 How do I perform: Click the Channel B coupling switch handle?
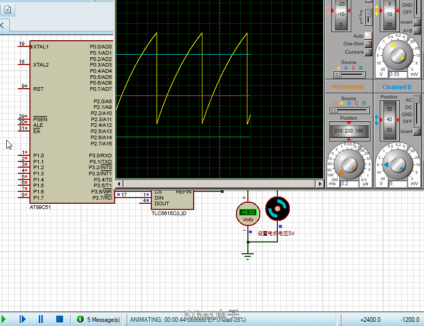point(417,99)
